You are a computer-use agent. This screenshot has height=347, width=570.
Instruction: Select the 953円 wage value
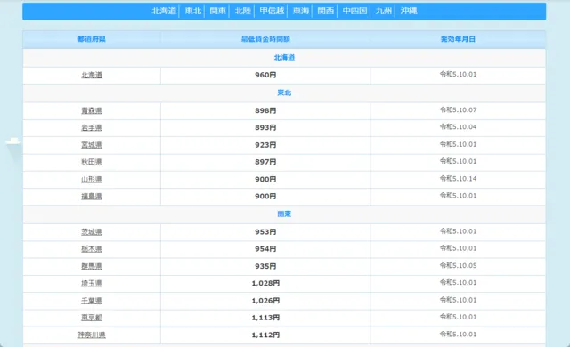click(x=265, y=232)
